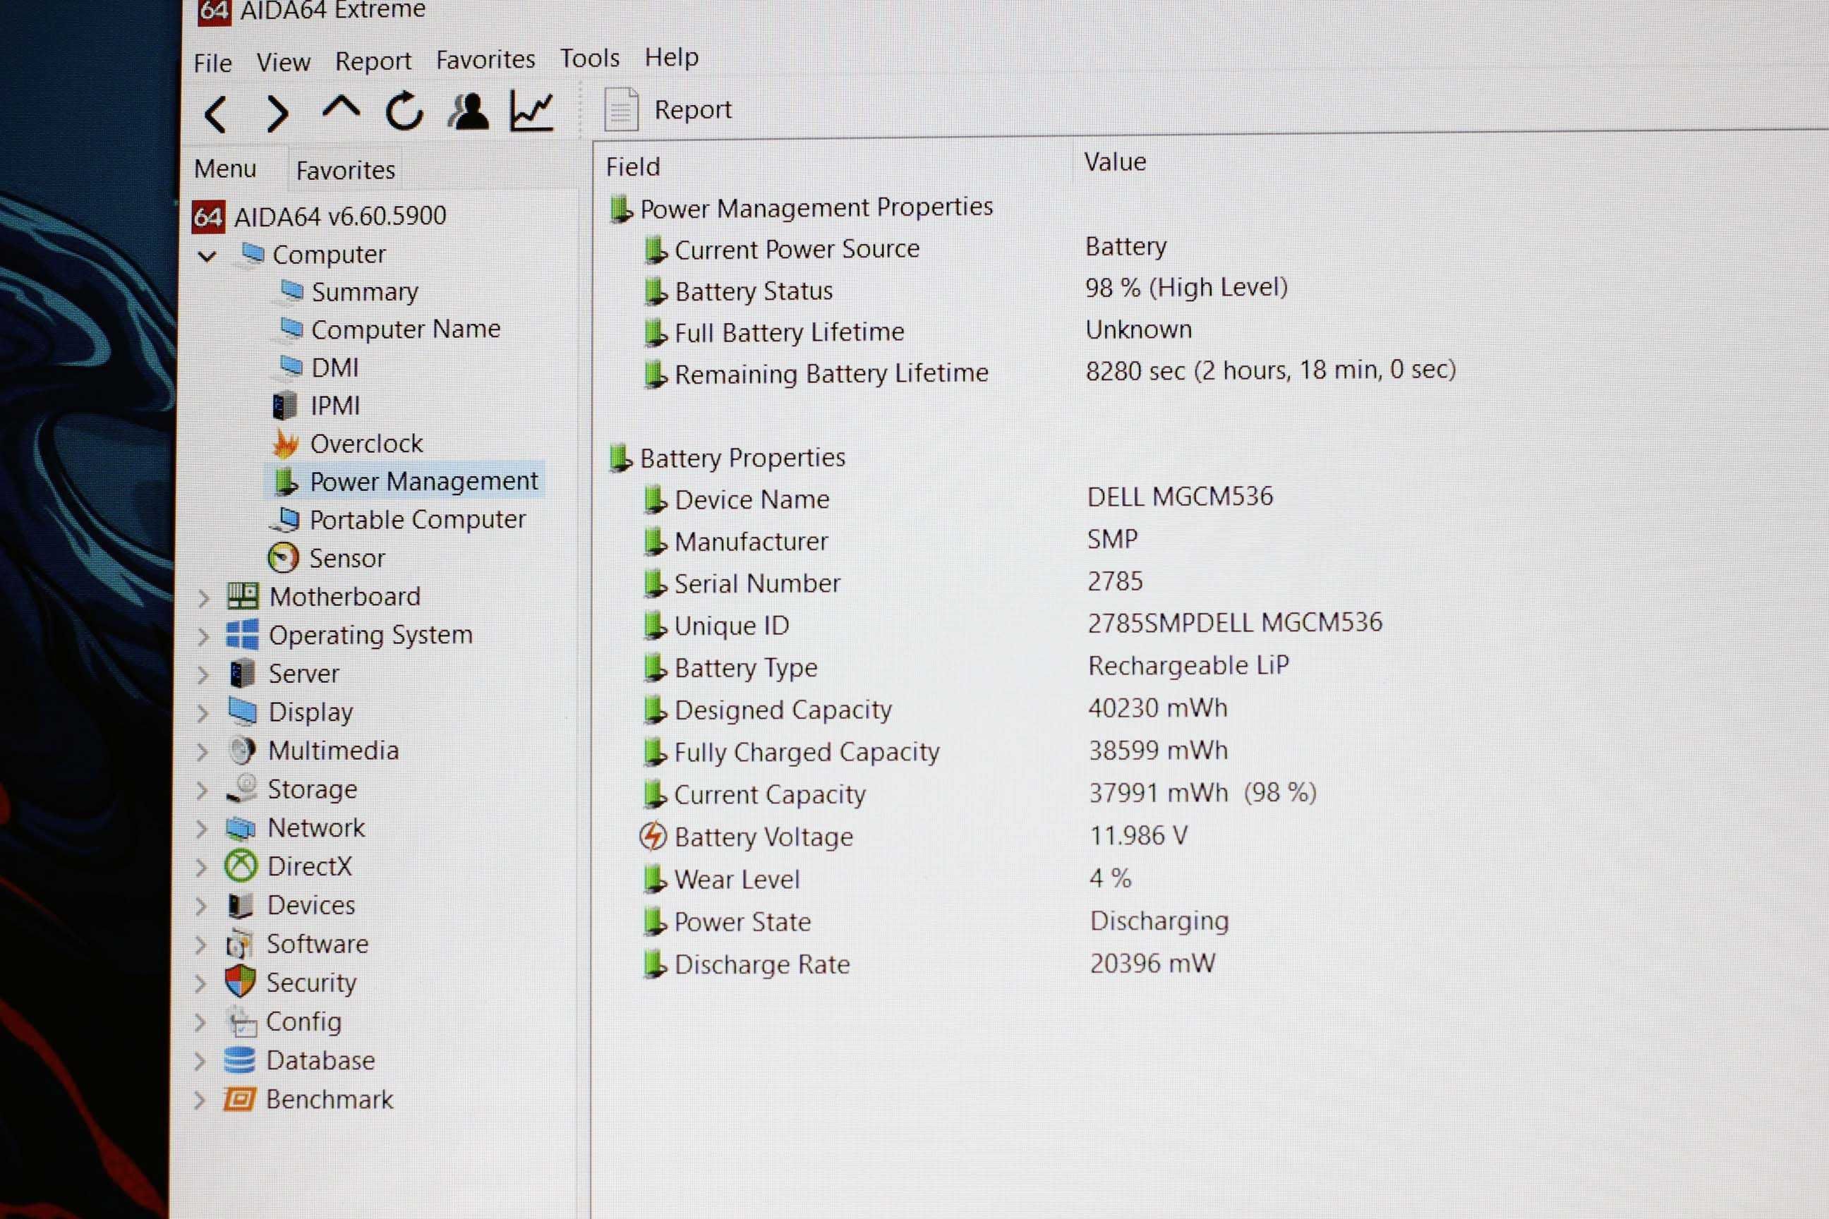Open the Report menu

[373, 61]
